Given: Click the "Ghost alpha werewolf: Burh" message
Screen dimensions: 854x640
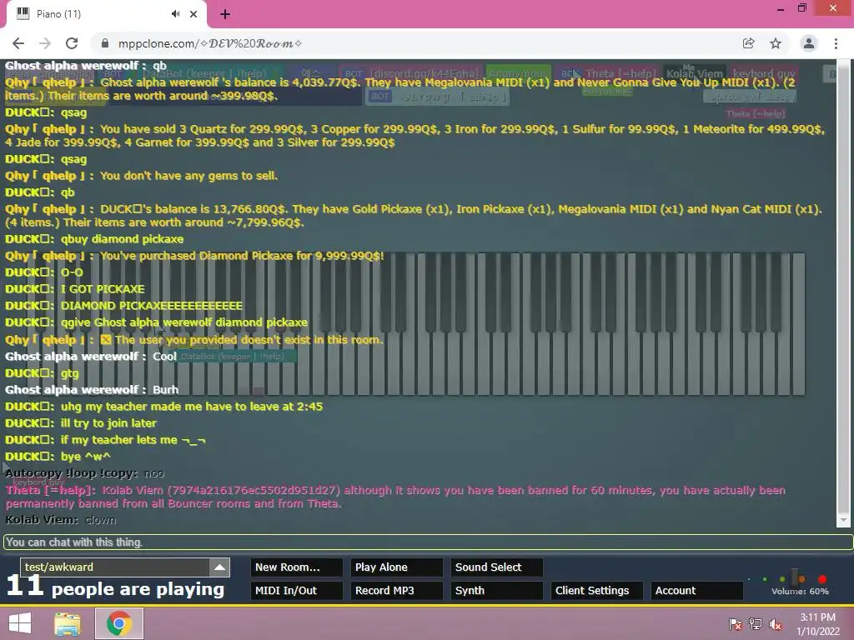Looking at the screenshot, I should click(x=92, y=390).
